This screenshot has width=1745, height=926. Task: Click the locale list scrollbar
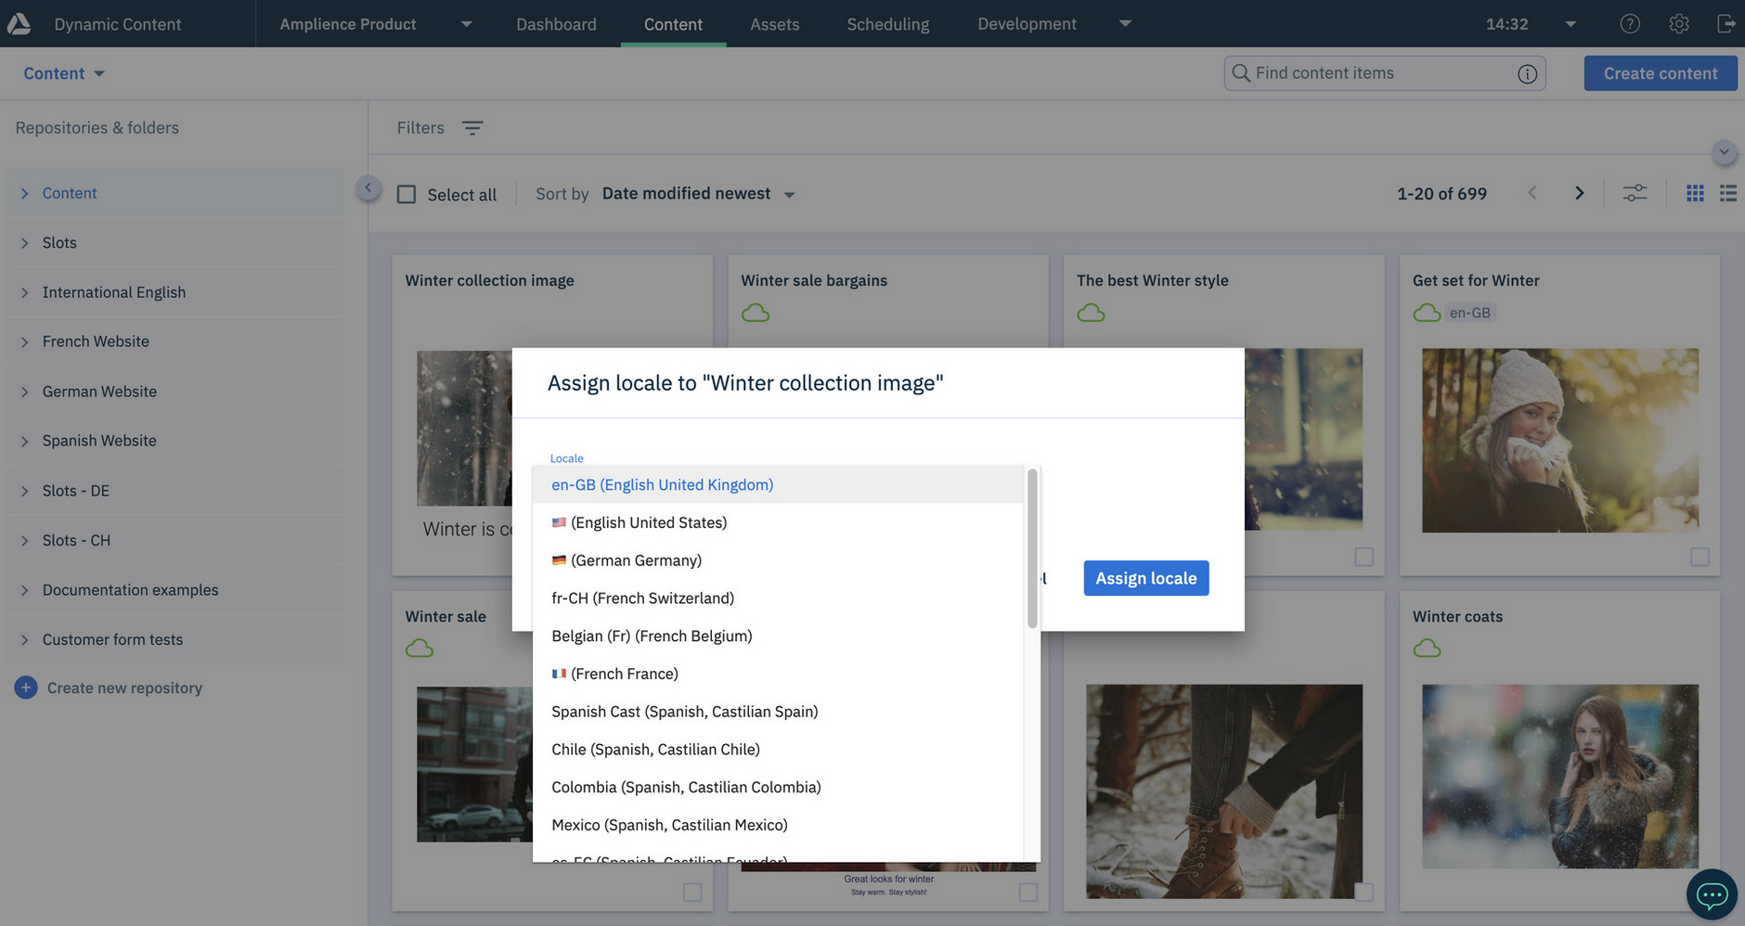1032,547
